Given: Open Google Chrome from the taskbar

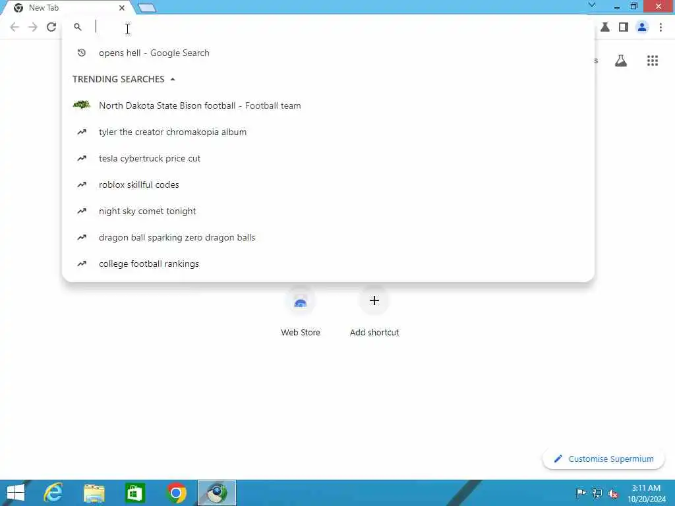Looking at the screenshot, I should pos(176,493).
